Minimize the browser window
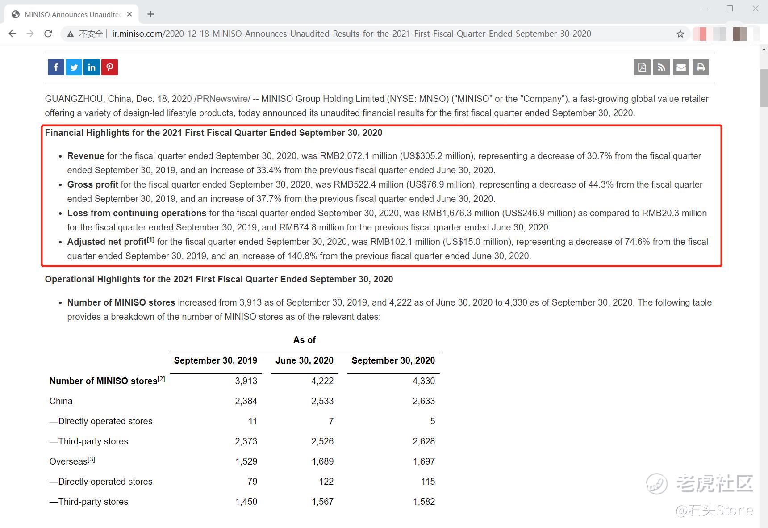Image resolution: width=768 pixels, height=528 pixels. 705,8
